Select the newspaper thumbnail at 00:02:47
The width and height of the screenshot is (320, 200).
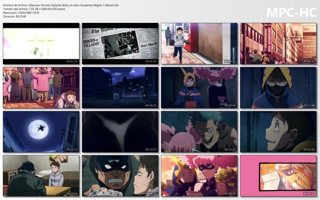(120, 44)
